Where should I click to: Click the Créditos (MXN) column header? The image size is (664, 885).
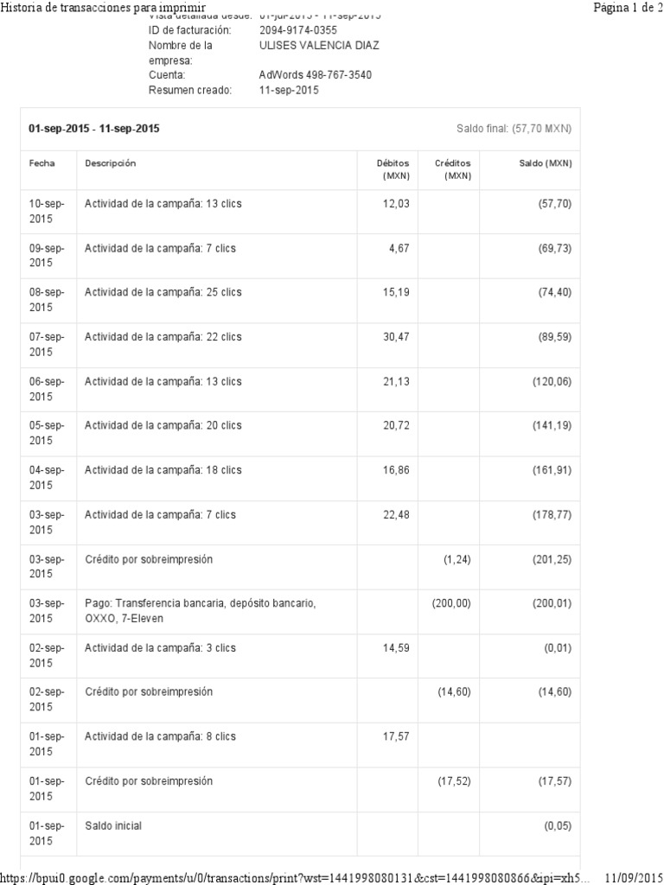[453, 169]
